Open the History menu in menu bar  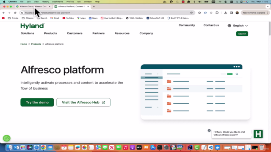[45, 2]
